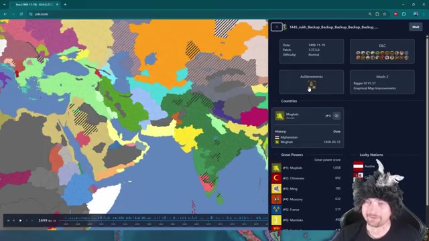The image size is (429, 241).
Task: Click the save file name title
Action: [x=334, y=27]
